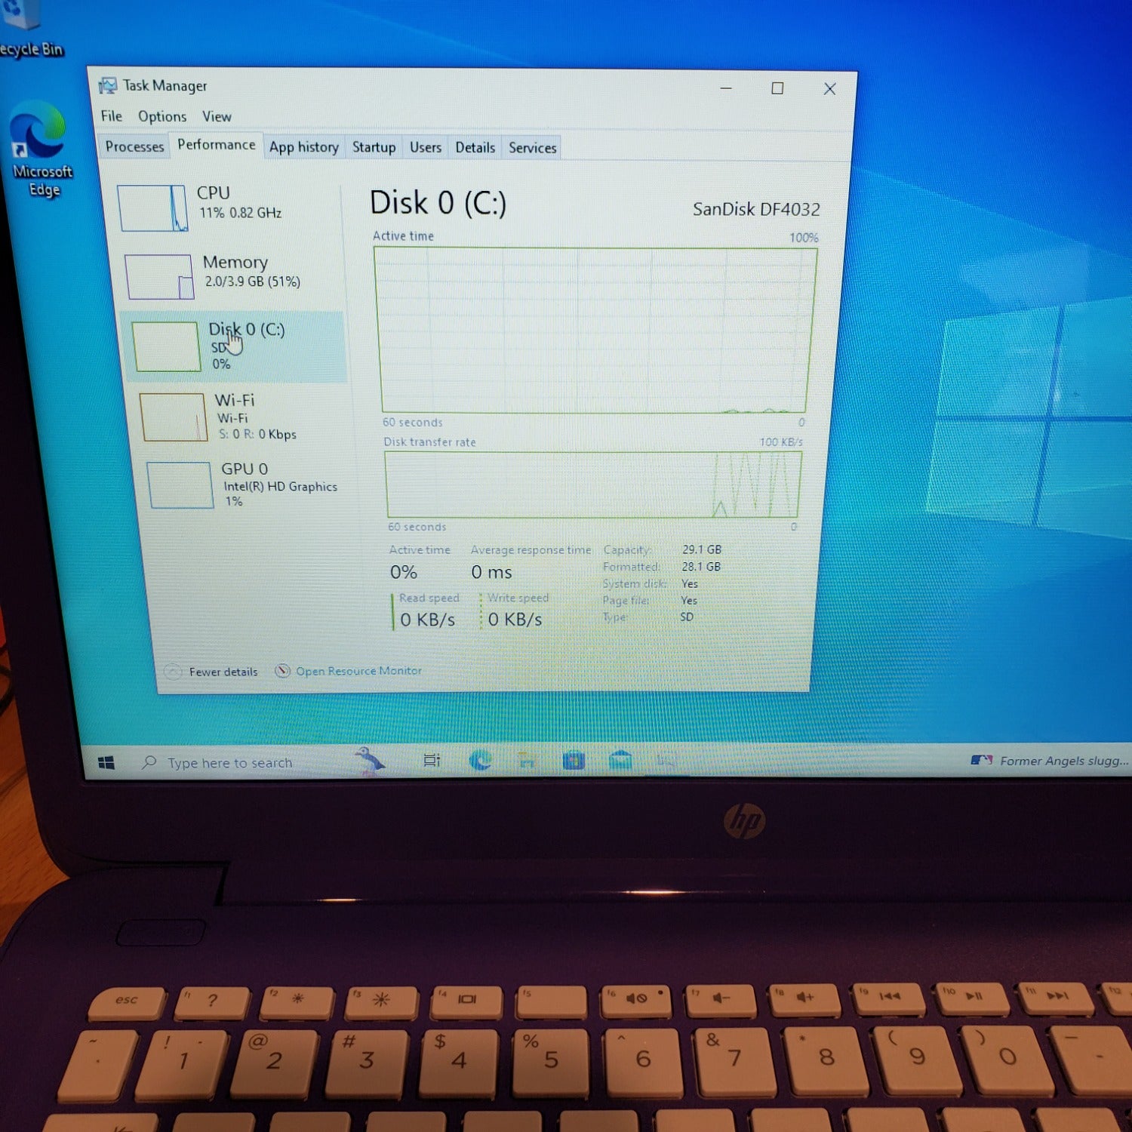Switch to the Performance tab
This screenshot has height=1132, width=1132.
pos(217,145)
